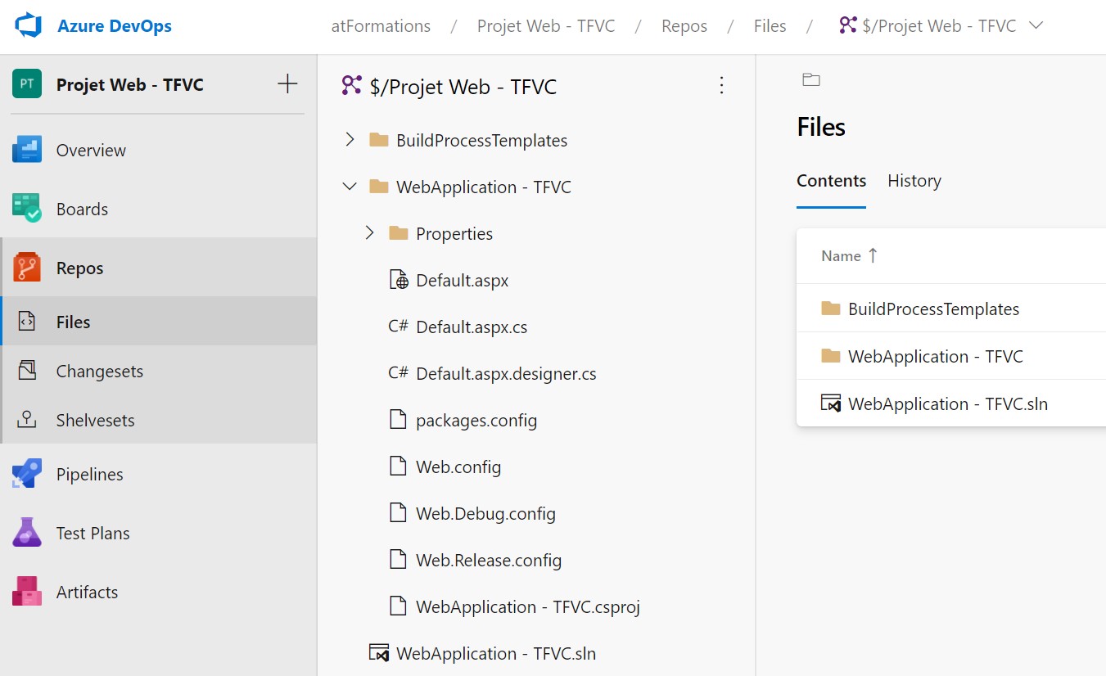Viewport: 1106px width, 676px height.
Task: Switch to the History tab
Action: 914,181
